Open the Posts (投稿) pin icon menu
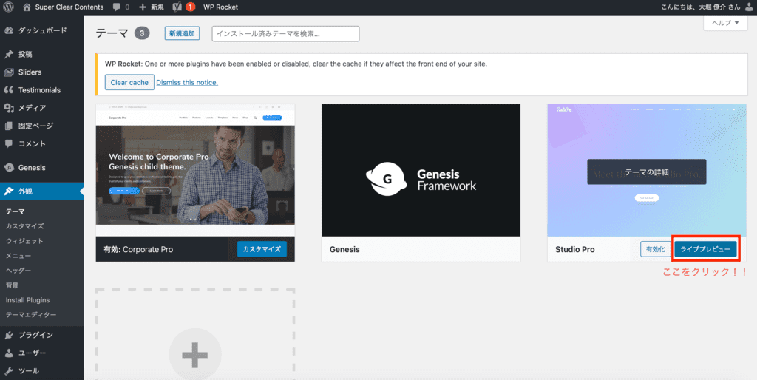The height and width of the screenshot is (380, 757). click(9, 55)
